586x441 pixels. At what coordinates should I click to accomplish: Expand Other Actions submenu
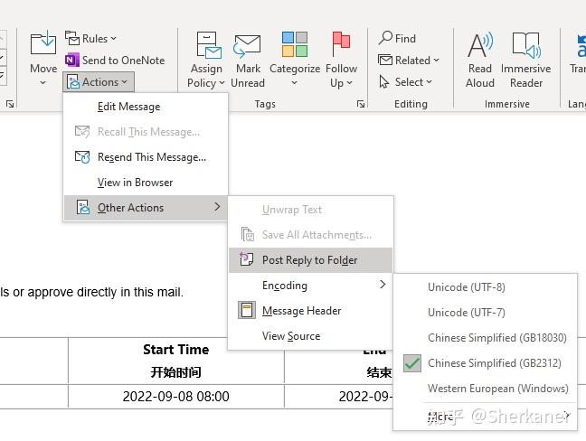(146, 208)
